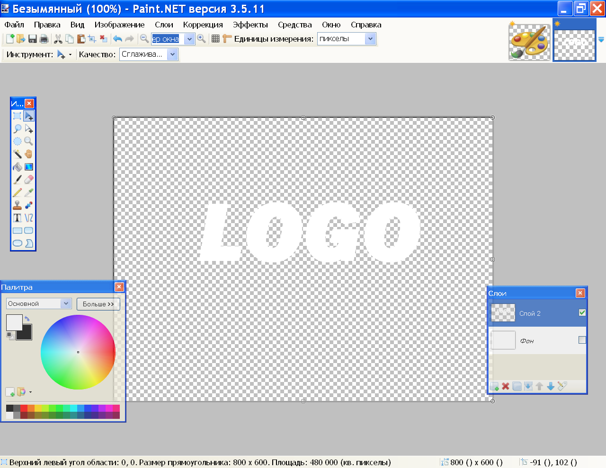The image size is (606, 468).
Task: Open the Правка menu
Action: coord(47,25)
